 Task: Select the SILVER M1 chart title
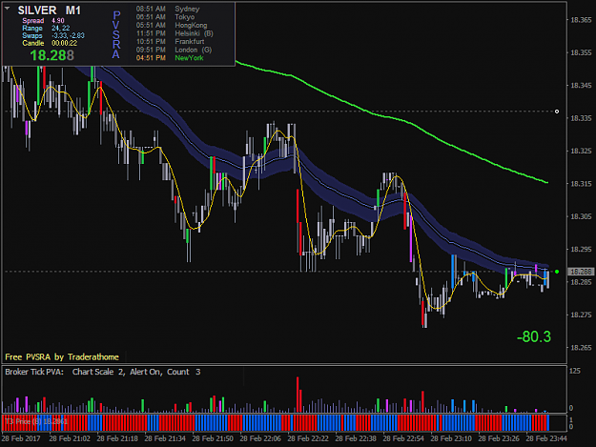coord(49,10)
